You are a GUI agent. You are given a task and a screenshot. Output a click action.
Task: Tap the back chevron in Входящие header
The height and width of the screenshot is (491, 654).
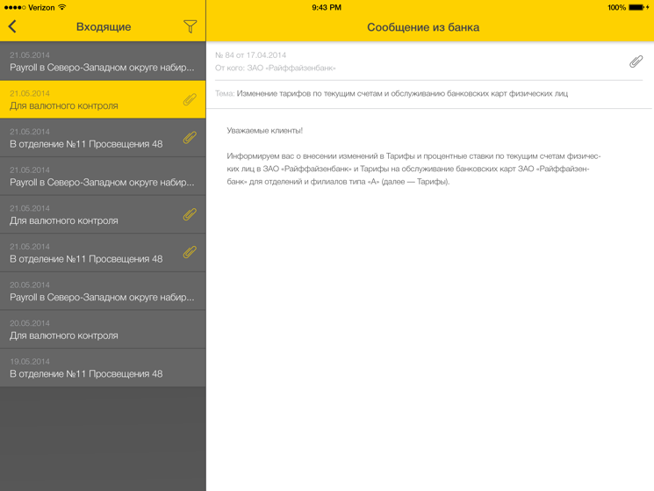tap(13, 27)
